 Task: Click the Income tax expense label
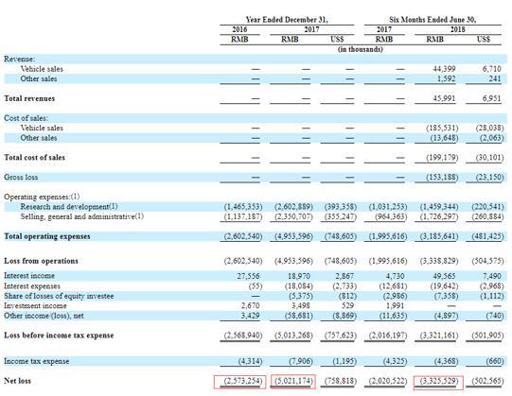tap(37, 361)
